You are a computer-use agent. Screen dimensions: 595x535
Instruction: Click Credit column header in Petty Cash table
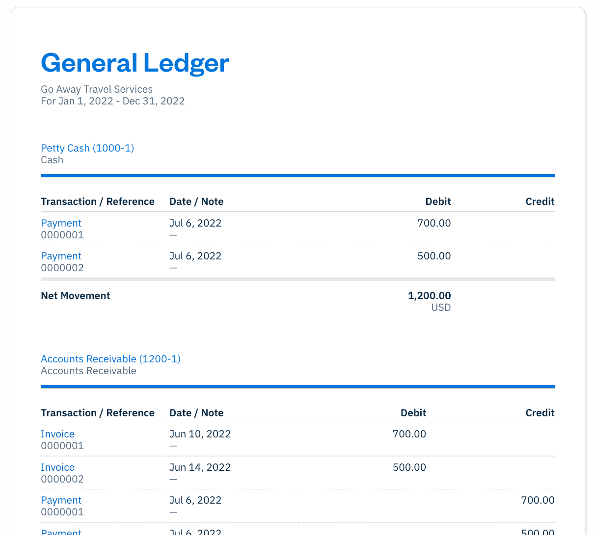click(x=540, y=202)
